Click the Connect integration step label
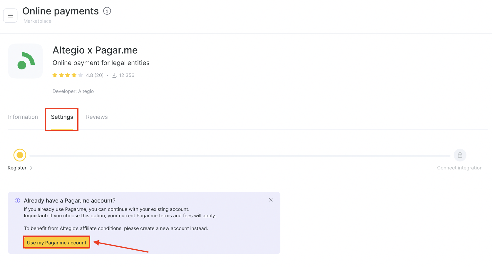The height and width of the screenshot is (267, 492). tap(460, 168)
